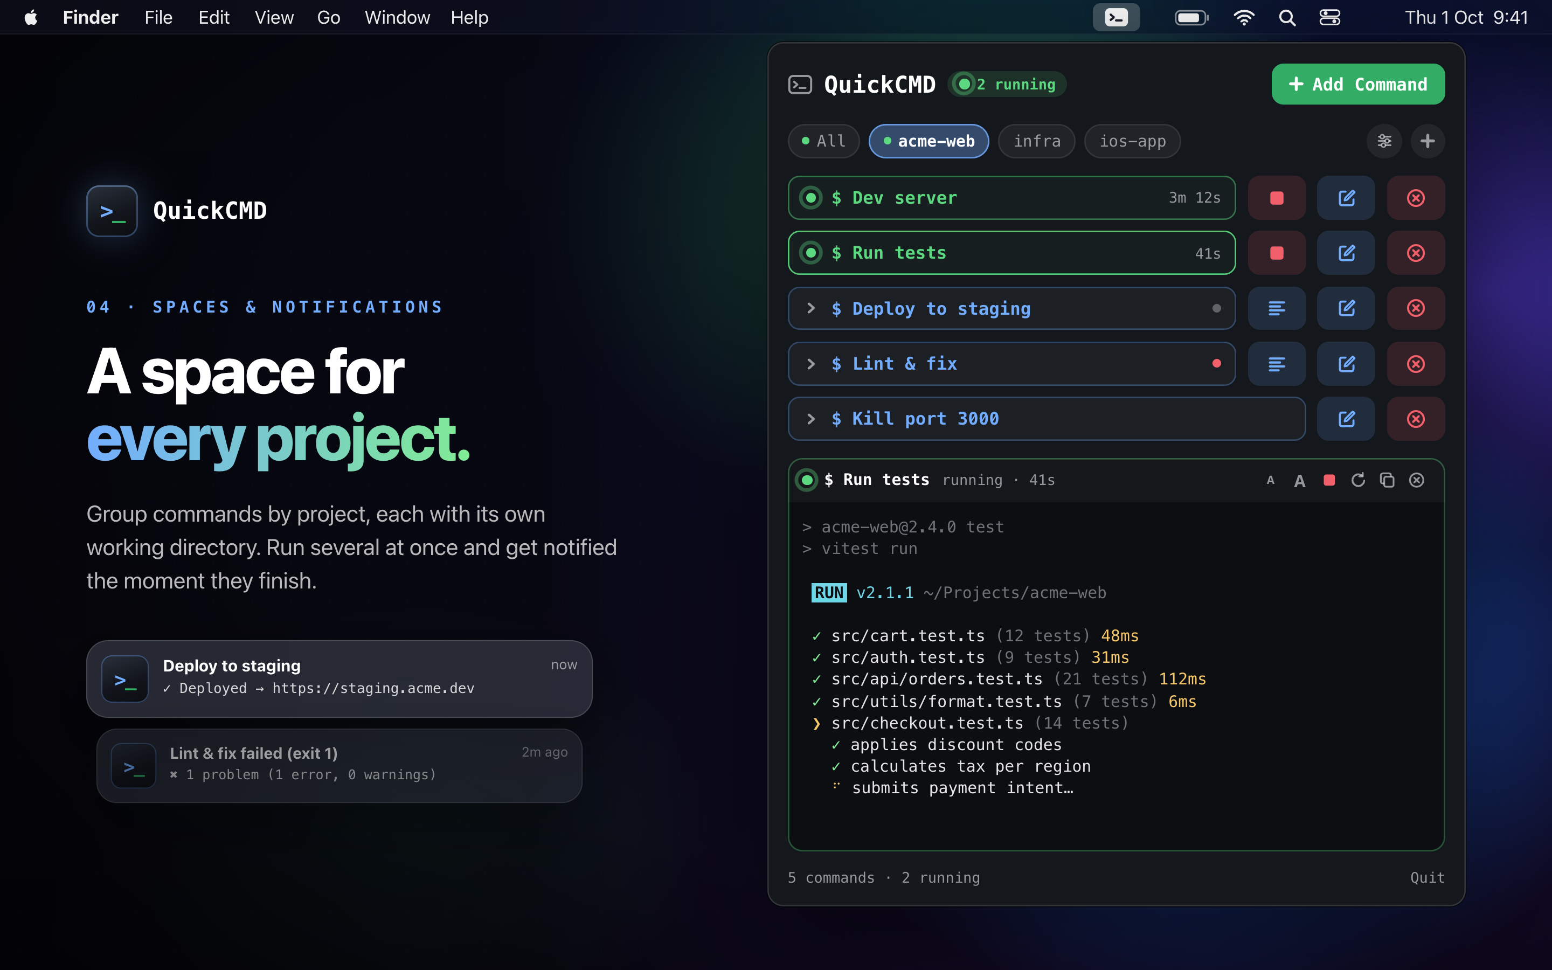The image size is (1552, 970).
Task: Click the src/cart.test.ts output line
Action: click(x=975, y=636)
